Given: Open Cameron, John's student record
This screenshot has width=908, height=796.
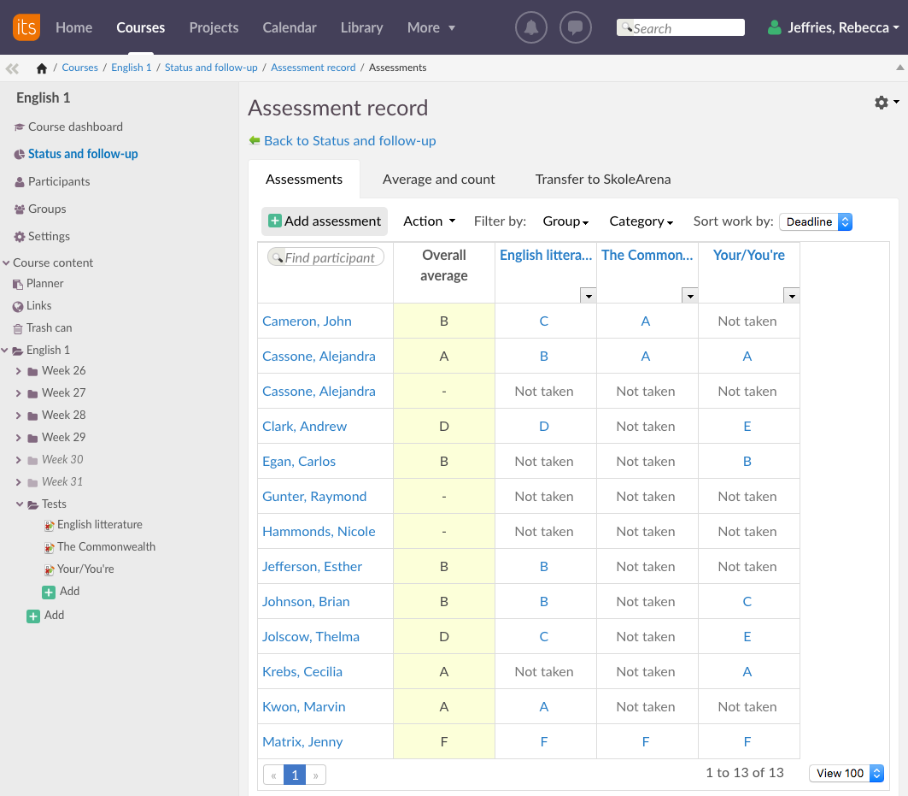Looking at the screenshot, I should click(307, 321).
